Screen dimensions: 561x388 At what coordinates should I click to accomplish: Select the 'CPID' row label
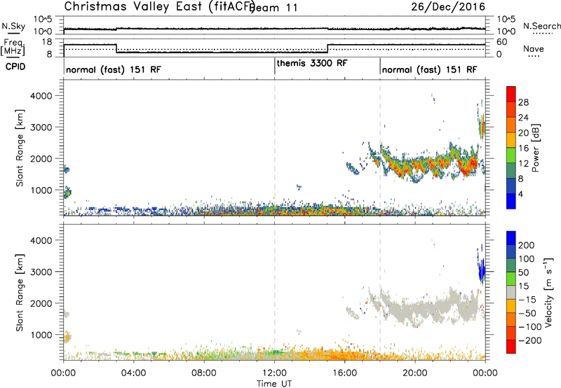[15, 67]
